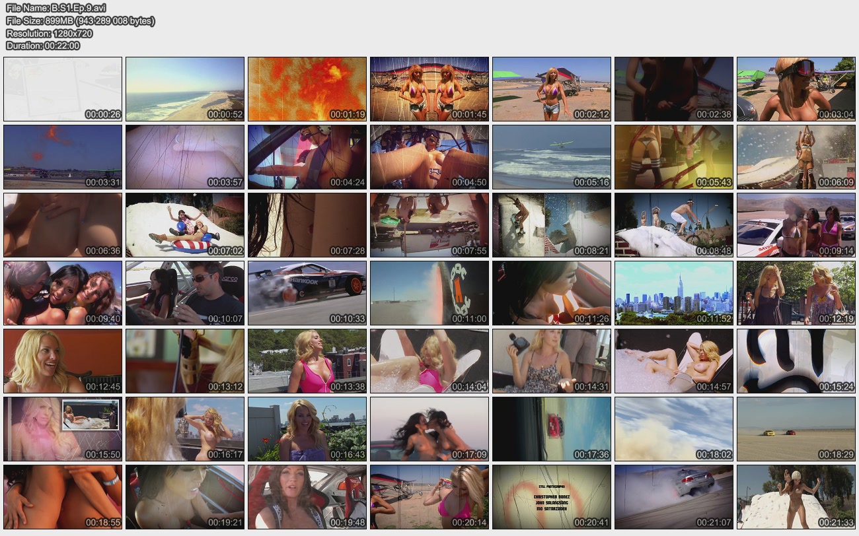Screen dimensions: 859x536
Task: Select the camera photographer frame at 00:14:31
Action: click(552, 361)
